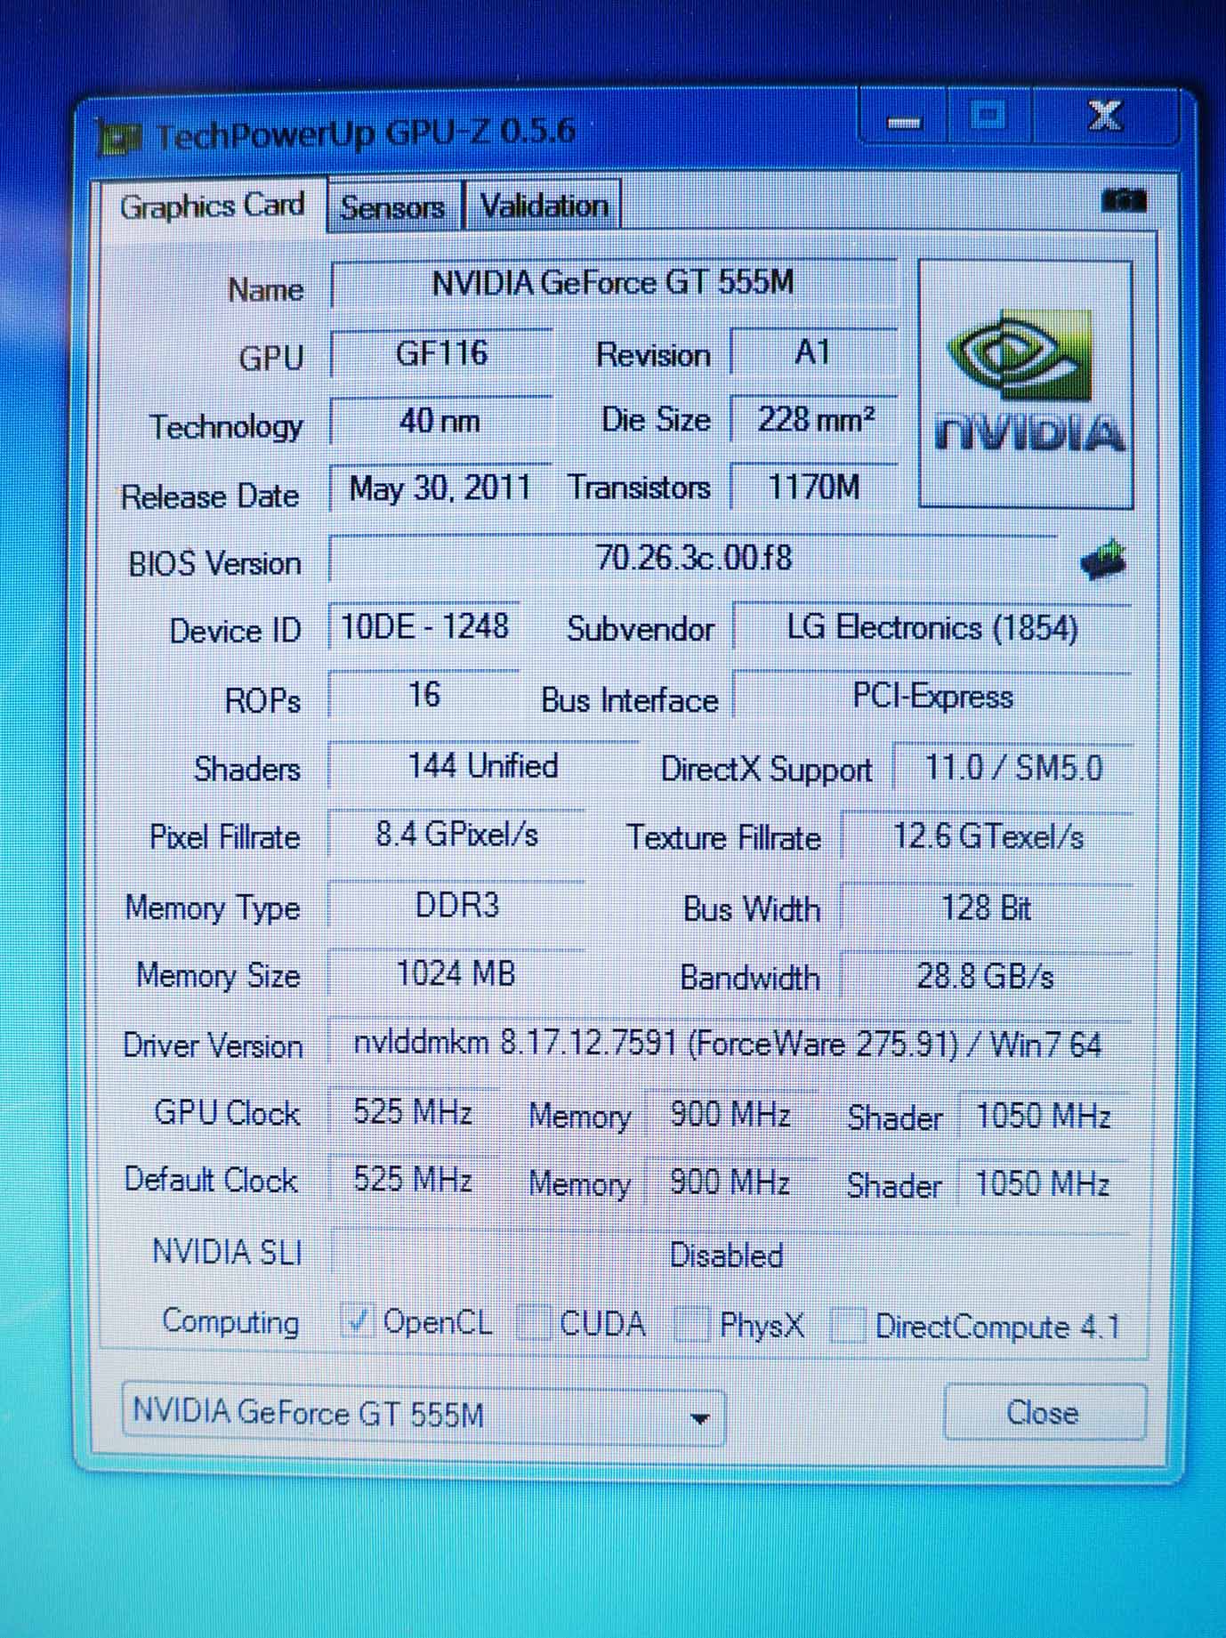This screenshot has width=1226, height=1638.
Task: Click the Subvendor field LG Electronics (1854)
Action: click(x=932, y=629)
